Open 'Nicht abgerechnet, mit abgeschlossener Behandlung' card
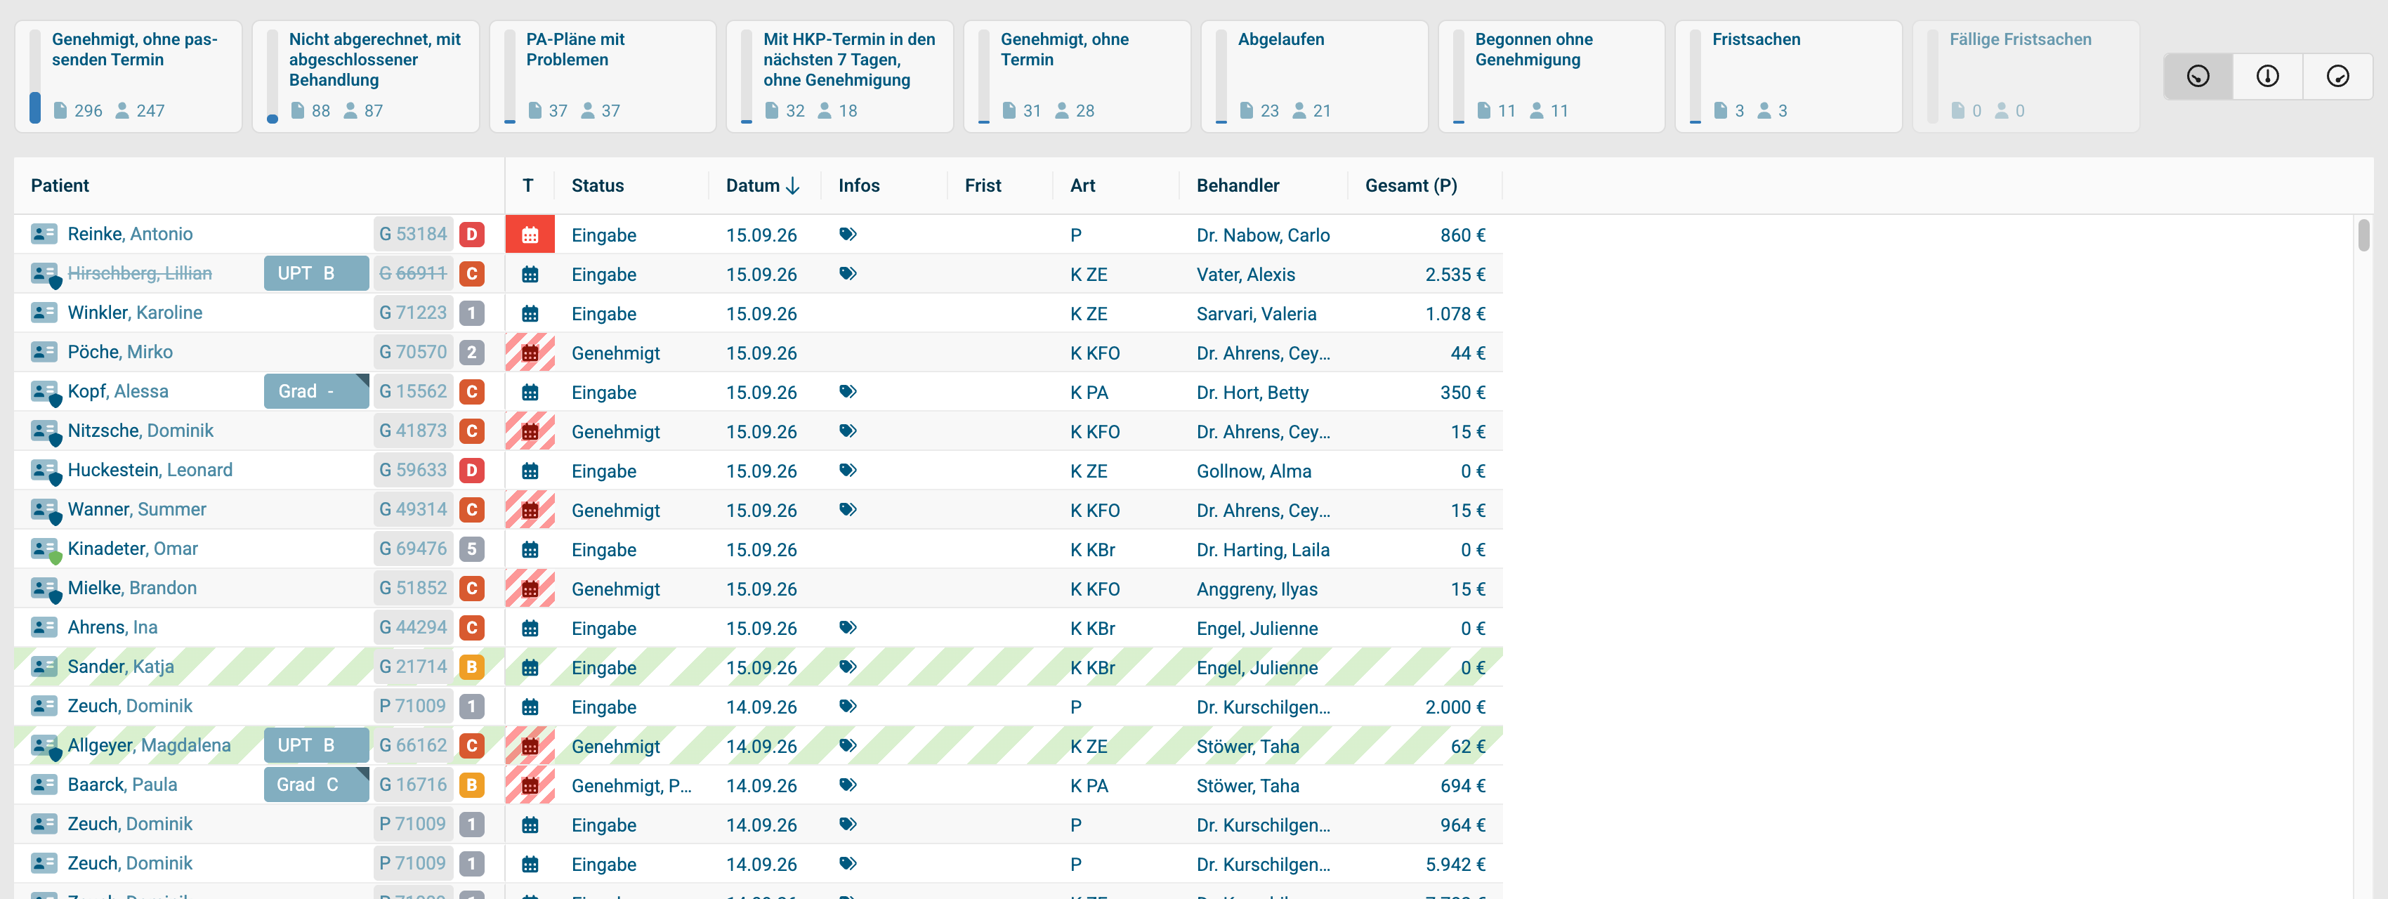 pyautogui.click(x=365, y=76)
